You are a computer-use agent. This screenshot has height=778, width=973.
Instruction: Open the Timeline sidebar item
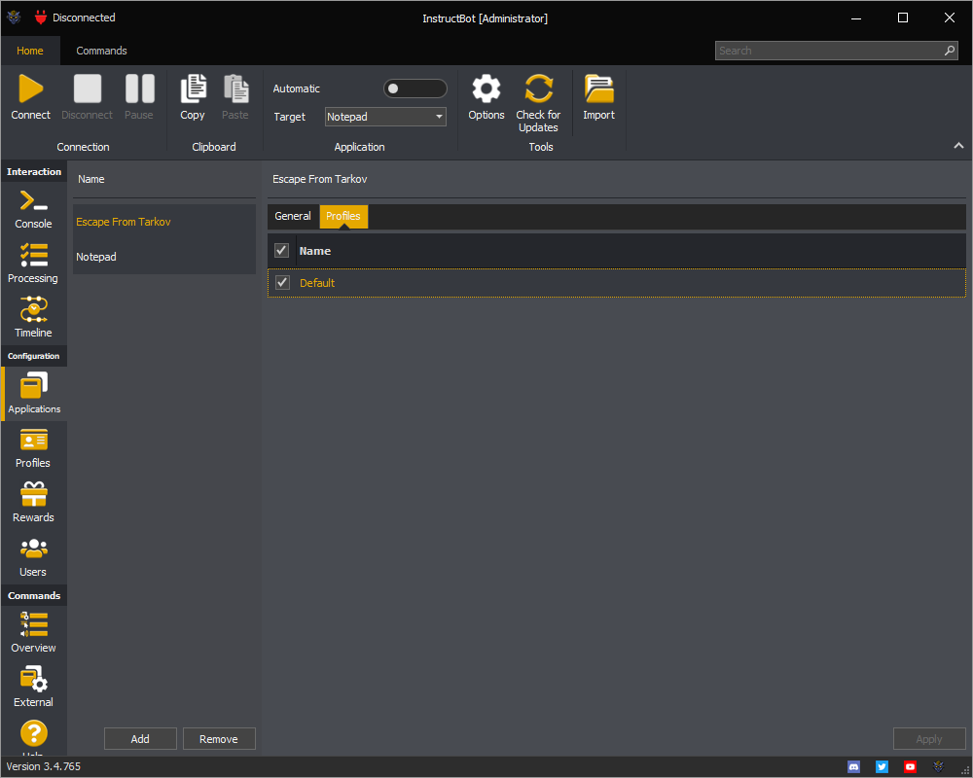(x=33, y=318)
